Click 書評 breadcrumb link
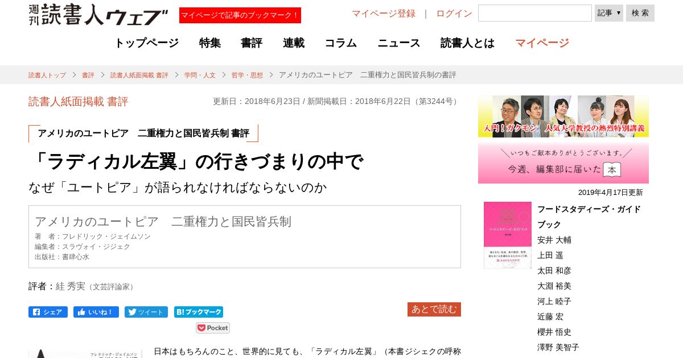 click(88, 75)
